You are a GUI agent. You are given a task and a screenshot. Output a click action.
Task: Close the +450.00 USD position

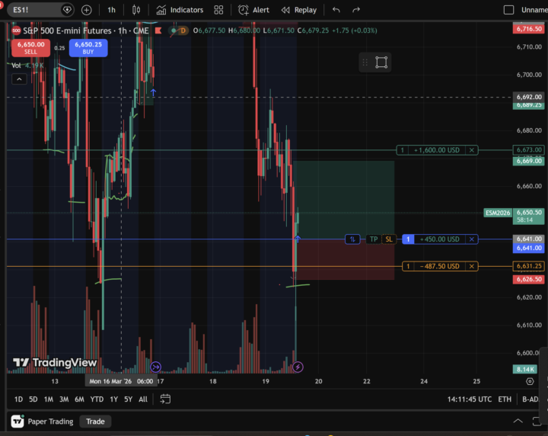pos(471,239)
